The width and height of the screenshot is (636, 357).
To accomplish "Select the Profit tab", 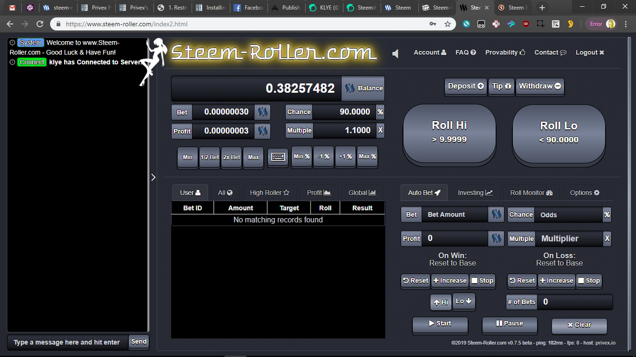I will [318, 193].
